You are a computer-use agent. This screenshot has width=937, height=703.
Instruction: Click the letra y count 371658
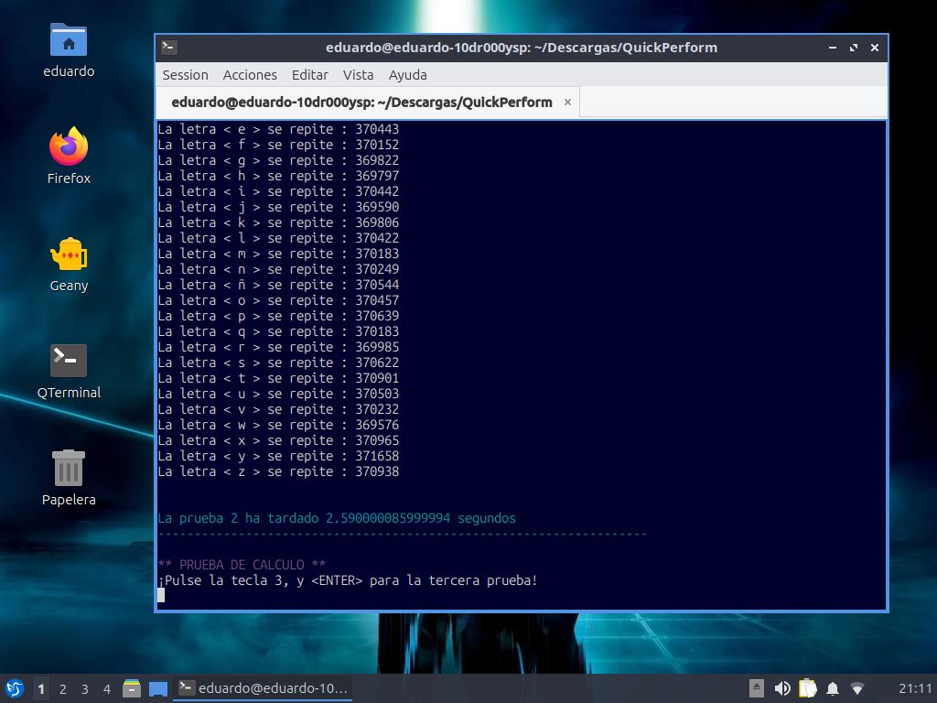pyautogui.click(x=377, y=456)
